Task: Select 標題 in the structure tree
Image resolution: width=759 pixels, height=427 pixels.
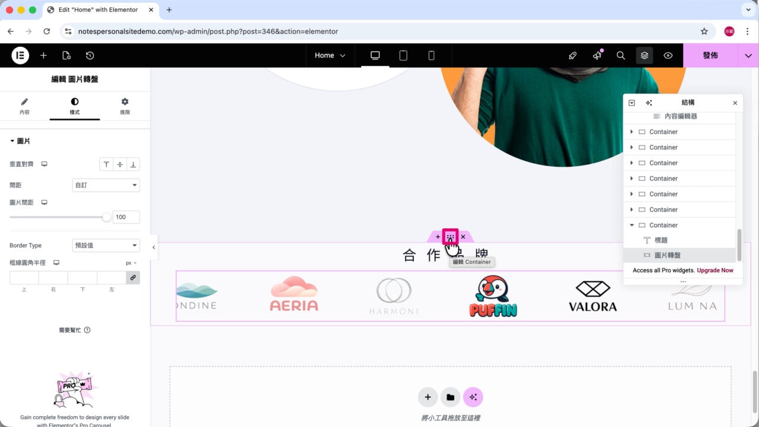Action: coord(661,240)
